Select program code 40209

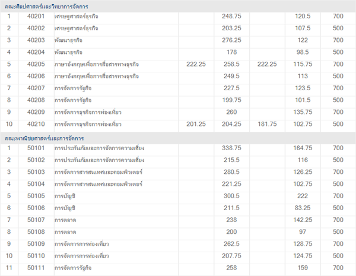point(36,112)
